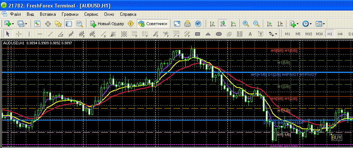This screenshot has height=148, width=353.
Task: Select Fibonacci retracement tool
Action: [135, 34]
